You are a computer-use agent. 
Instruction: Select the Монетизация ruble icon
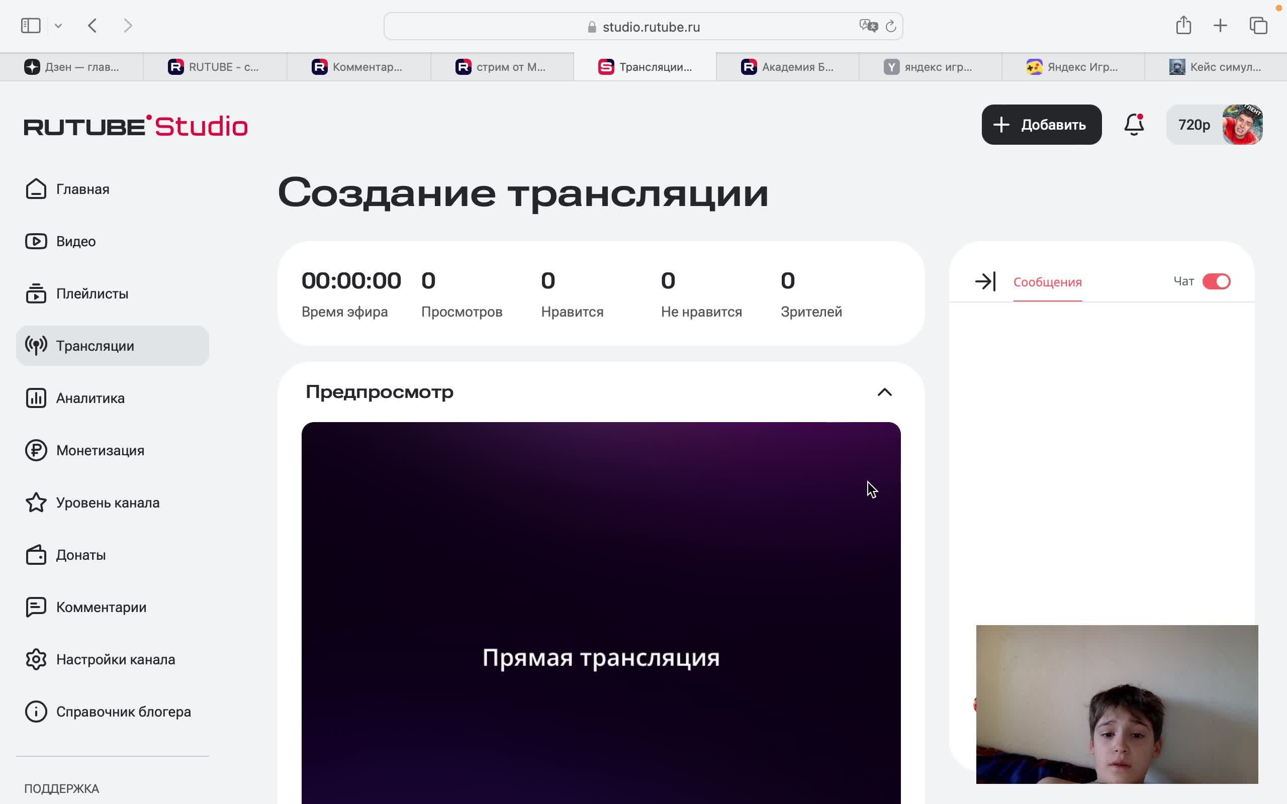coord(36,450)
